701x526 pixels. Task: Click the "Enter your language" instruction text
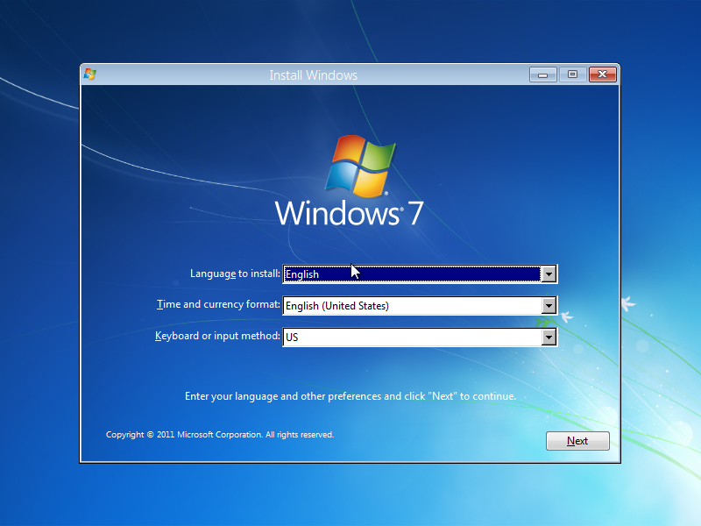pos(350,396)
